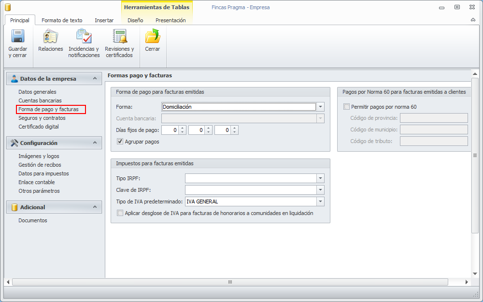Click the vertical scrollbar up arrow
The width and height of the screenshot is (483, 302).
[475, 74]
